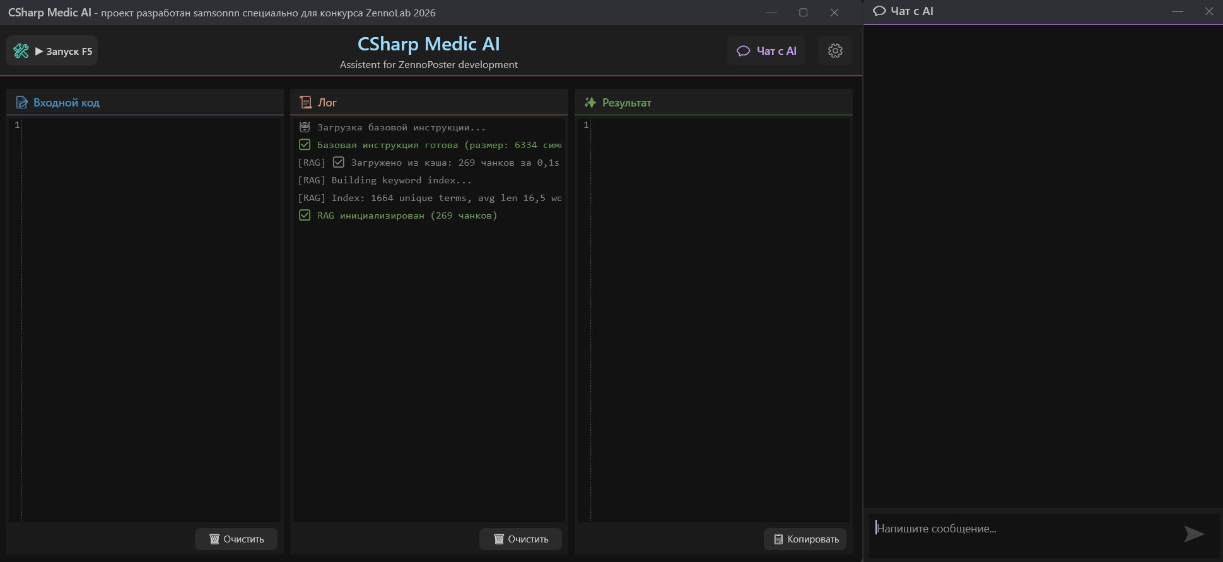Select the Лог panel header title
The height and width of the screenshot is (562, 1223).
327,103
